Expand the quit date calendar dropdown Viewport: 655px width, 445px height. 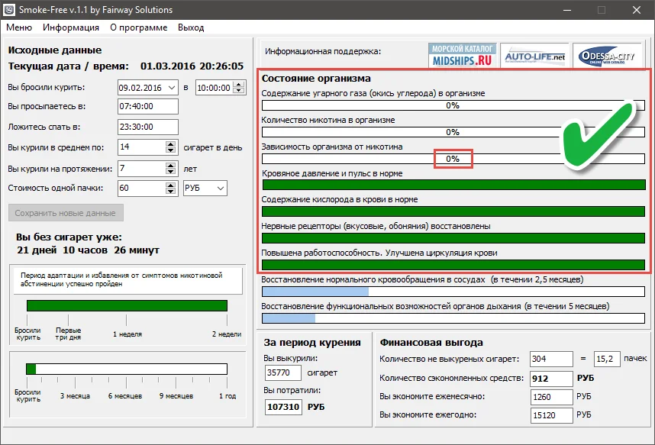171,88
